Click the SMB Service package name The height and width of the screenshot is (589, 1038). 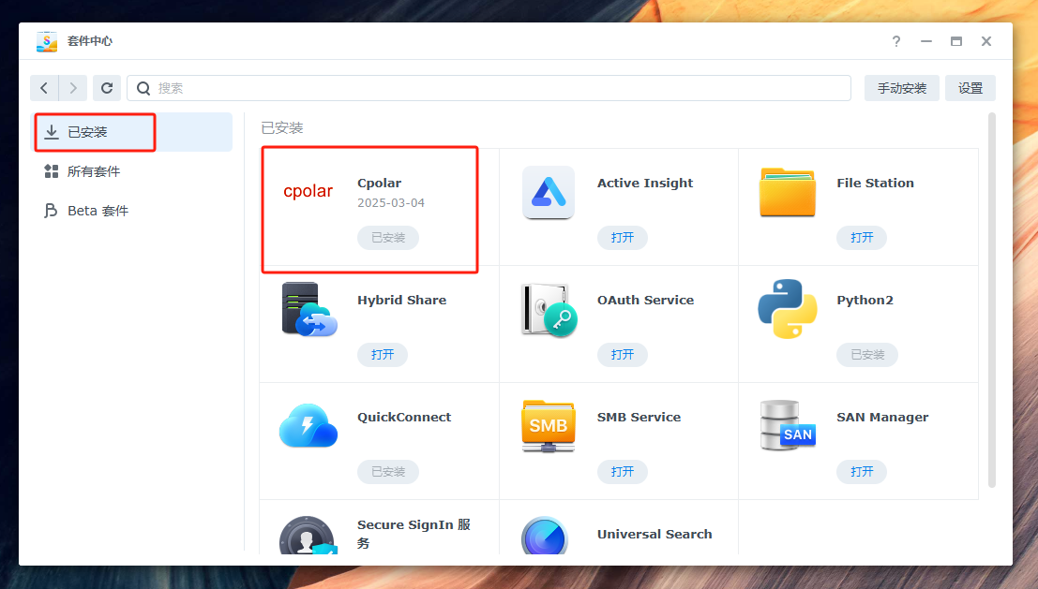(639, 417)
